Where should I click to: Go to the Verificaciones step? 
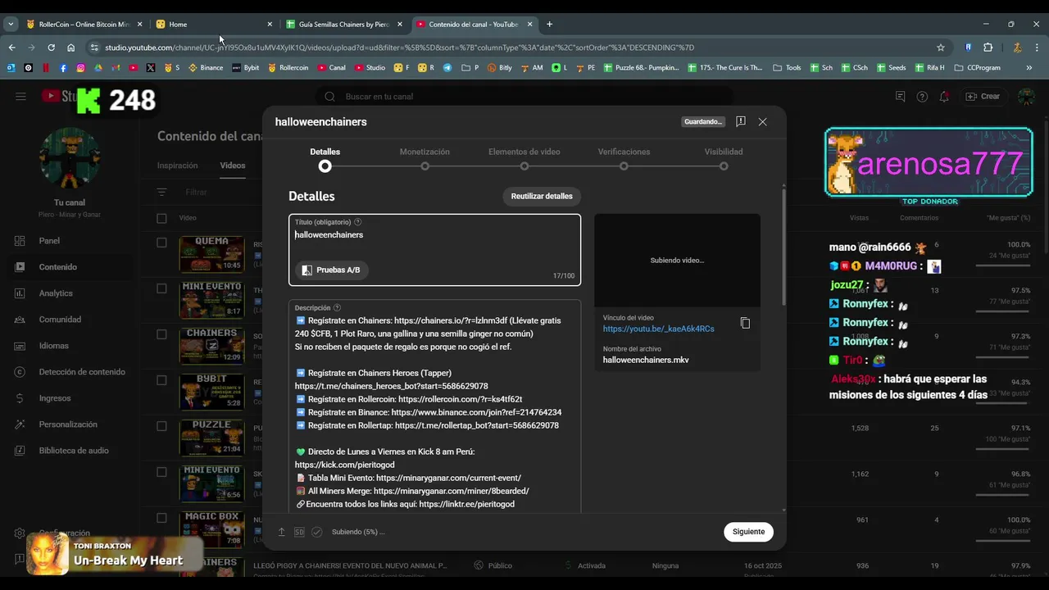pos(624,159)
